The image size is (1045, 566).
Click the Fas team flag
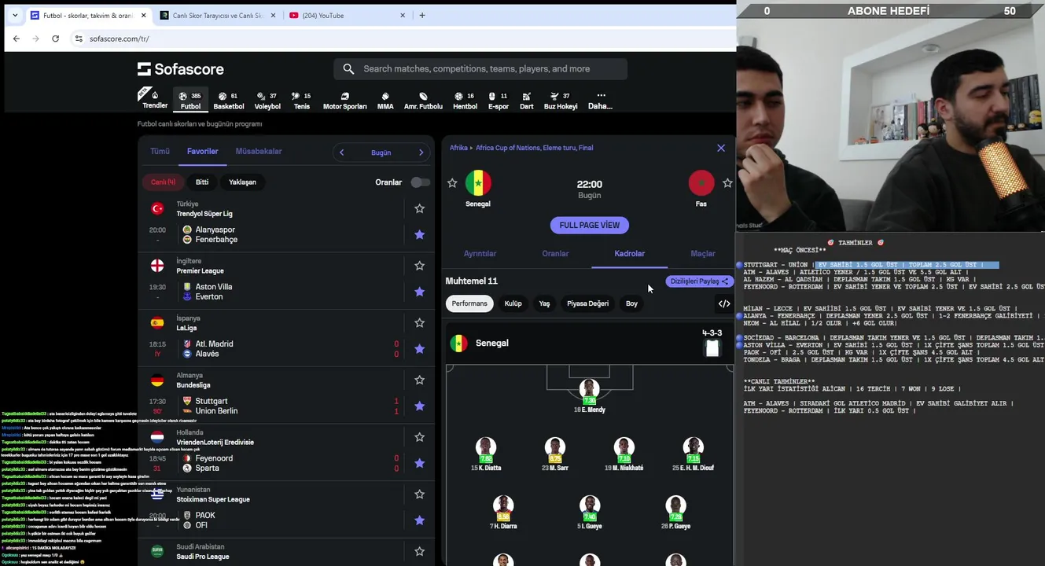coord(701,183)
